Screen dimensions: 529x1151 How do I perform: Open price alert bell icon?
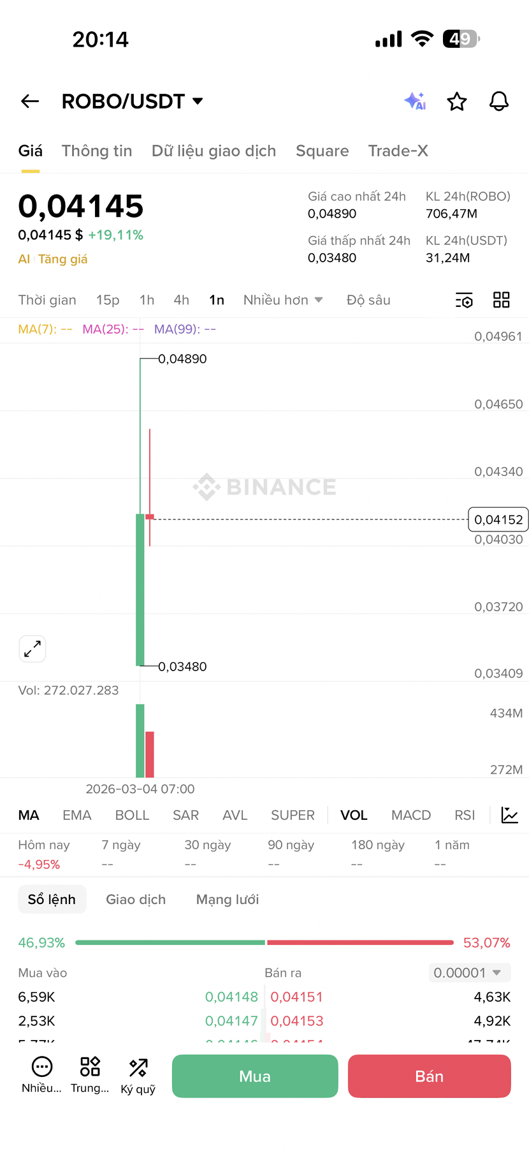coord(499,101)
